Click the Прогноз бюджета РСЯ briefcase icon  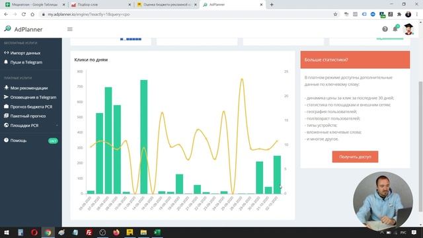click(6, 106)
